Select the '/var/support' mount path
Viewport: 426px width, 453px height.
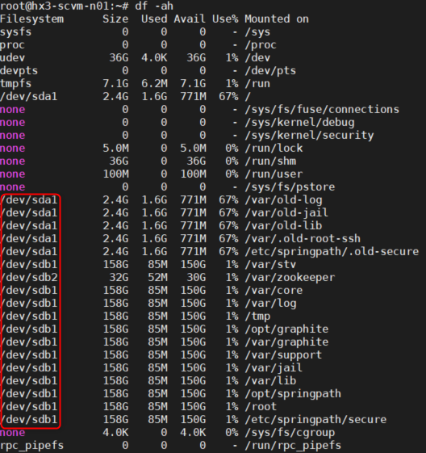(x=283, y=355)
